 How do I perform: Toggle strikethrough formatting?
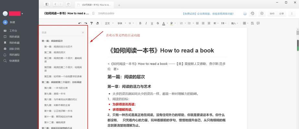point(158,23)
